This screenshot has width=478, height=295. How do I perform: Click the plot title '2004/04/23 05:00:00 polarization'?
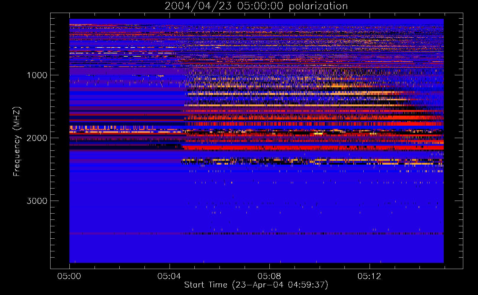pyautogui.click(x=256, y=6)
